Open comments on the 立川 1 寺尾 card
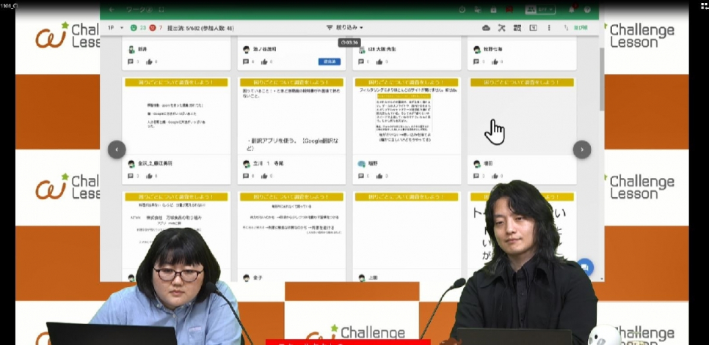Screen dimensions: 709x345 [246, 177]
